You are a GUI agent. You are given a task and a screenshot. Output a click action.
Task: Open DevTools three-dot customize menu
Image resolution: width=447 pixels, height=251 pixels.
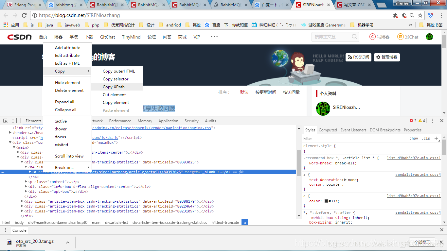[433, 121]
